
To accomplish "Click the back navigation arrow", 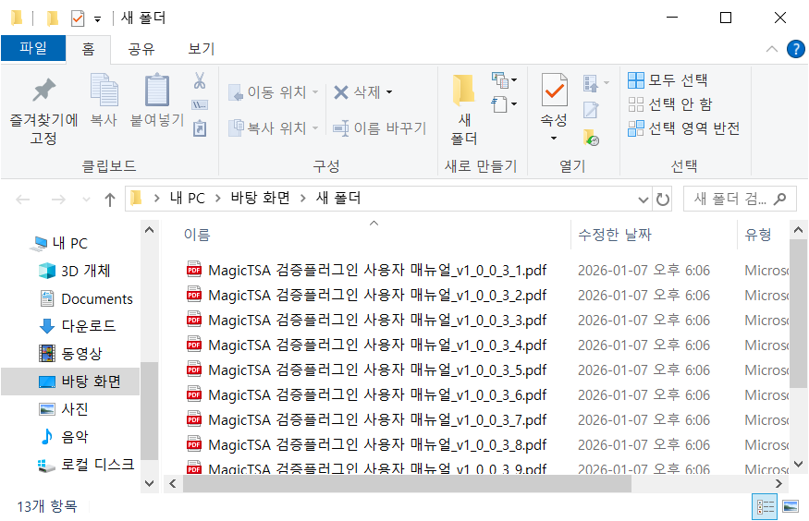I will pos(23,199).
